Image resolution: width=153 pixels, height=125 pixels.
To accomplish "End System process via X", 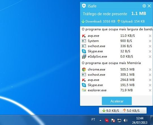I will [150, 41].
